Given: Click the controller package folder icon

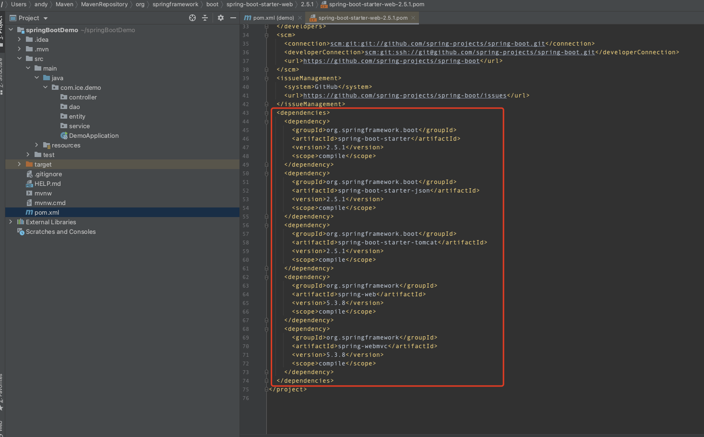Looking at the screenshot, I should [x=64, y=97].
